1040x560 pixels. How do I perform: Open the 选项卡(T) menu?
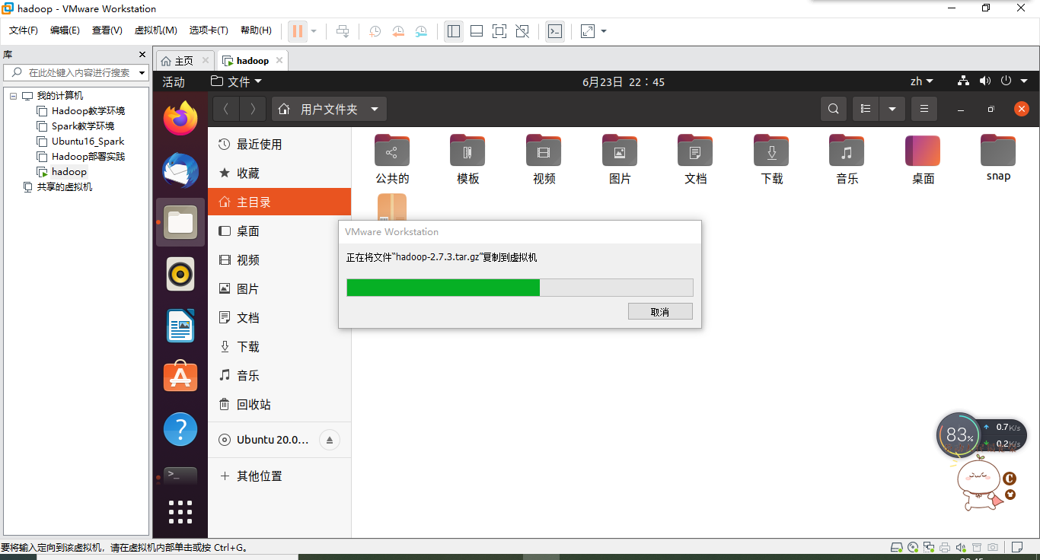point(209,30)
